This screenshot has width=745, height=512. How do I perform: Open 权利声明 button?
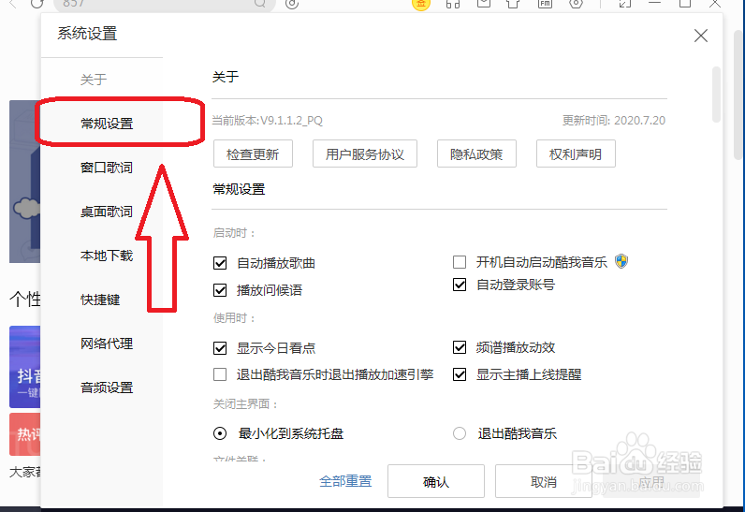tap(576, 154)
